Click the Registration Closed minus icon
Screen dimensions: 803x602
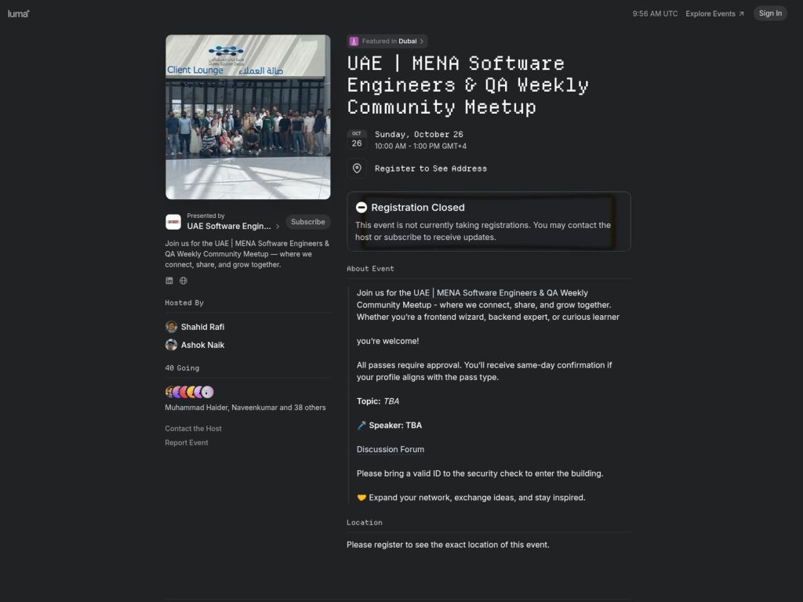coord(361,207)
